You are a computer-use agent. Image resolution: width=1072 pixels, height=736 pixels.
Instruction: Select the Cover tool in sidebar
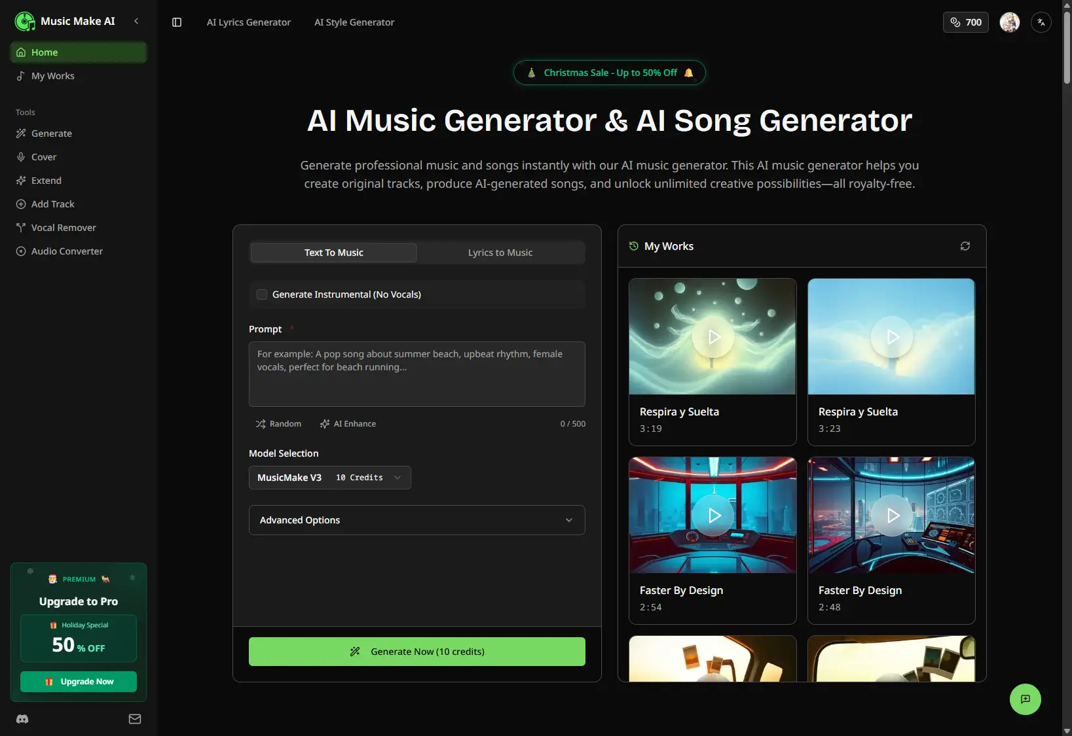tap(44, 156)
